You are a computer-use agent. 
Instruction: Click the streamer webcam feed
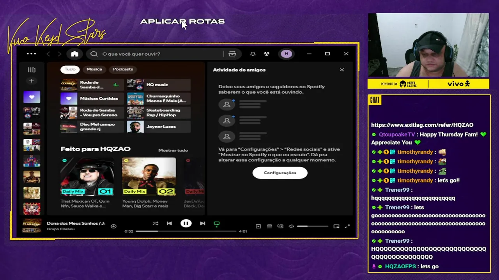428,45
